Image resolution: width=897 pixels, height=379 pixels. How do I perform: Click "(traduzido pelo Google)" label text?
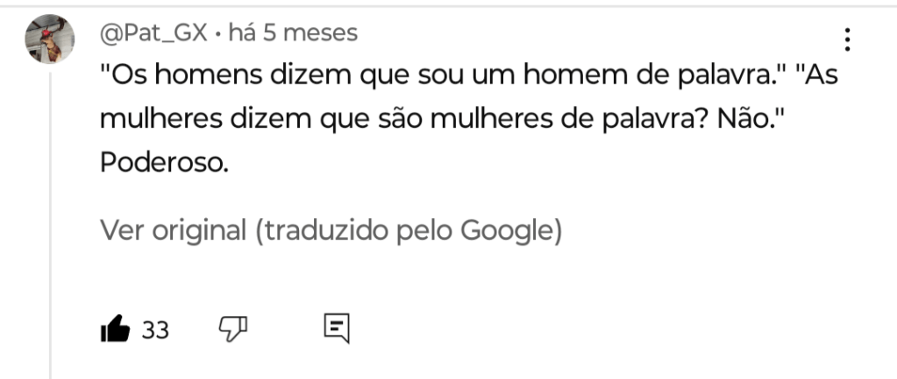coord(408,230)
